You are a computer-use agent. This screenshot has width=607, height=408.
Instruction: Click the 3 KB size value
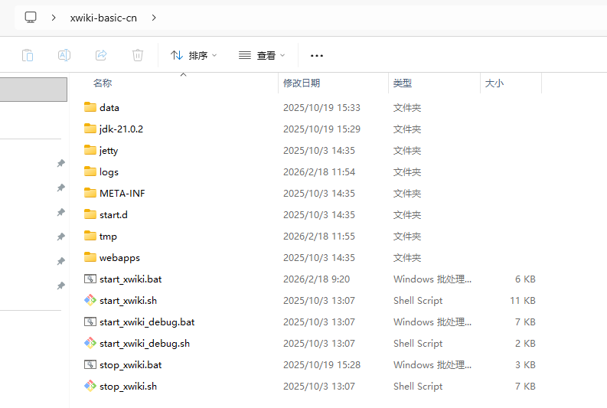click(525, 364)
